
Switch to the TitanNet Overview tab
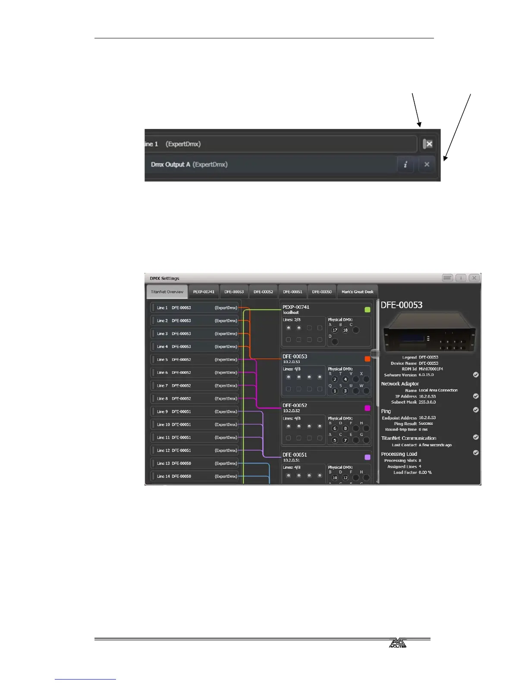[167, 291]
